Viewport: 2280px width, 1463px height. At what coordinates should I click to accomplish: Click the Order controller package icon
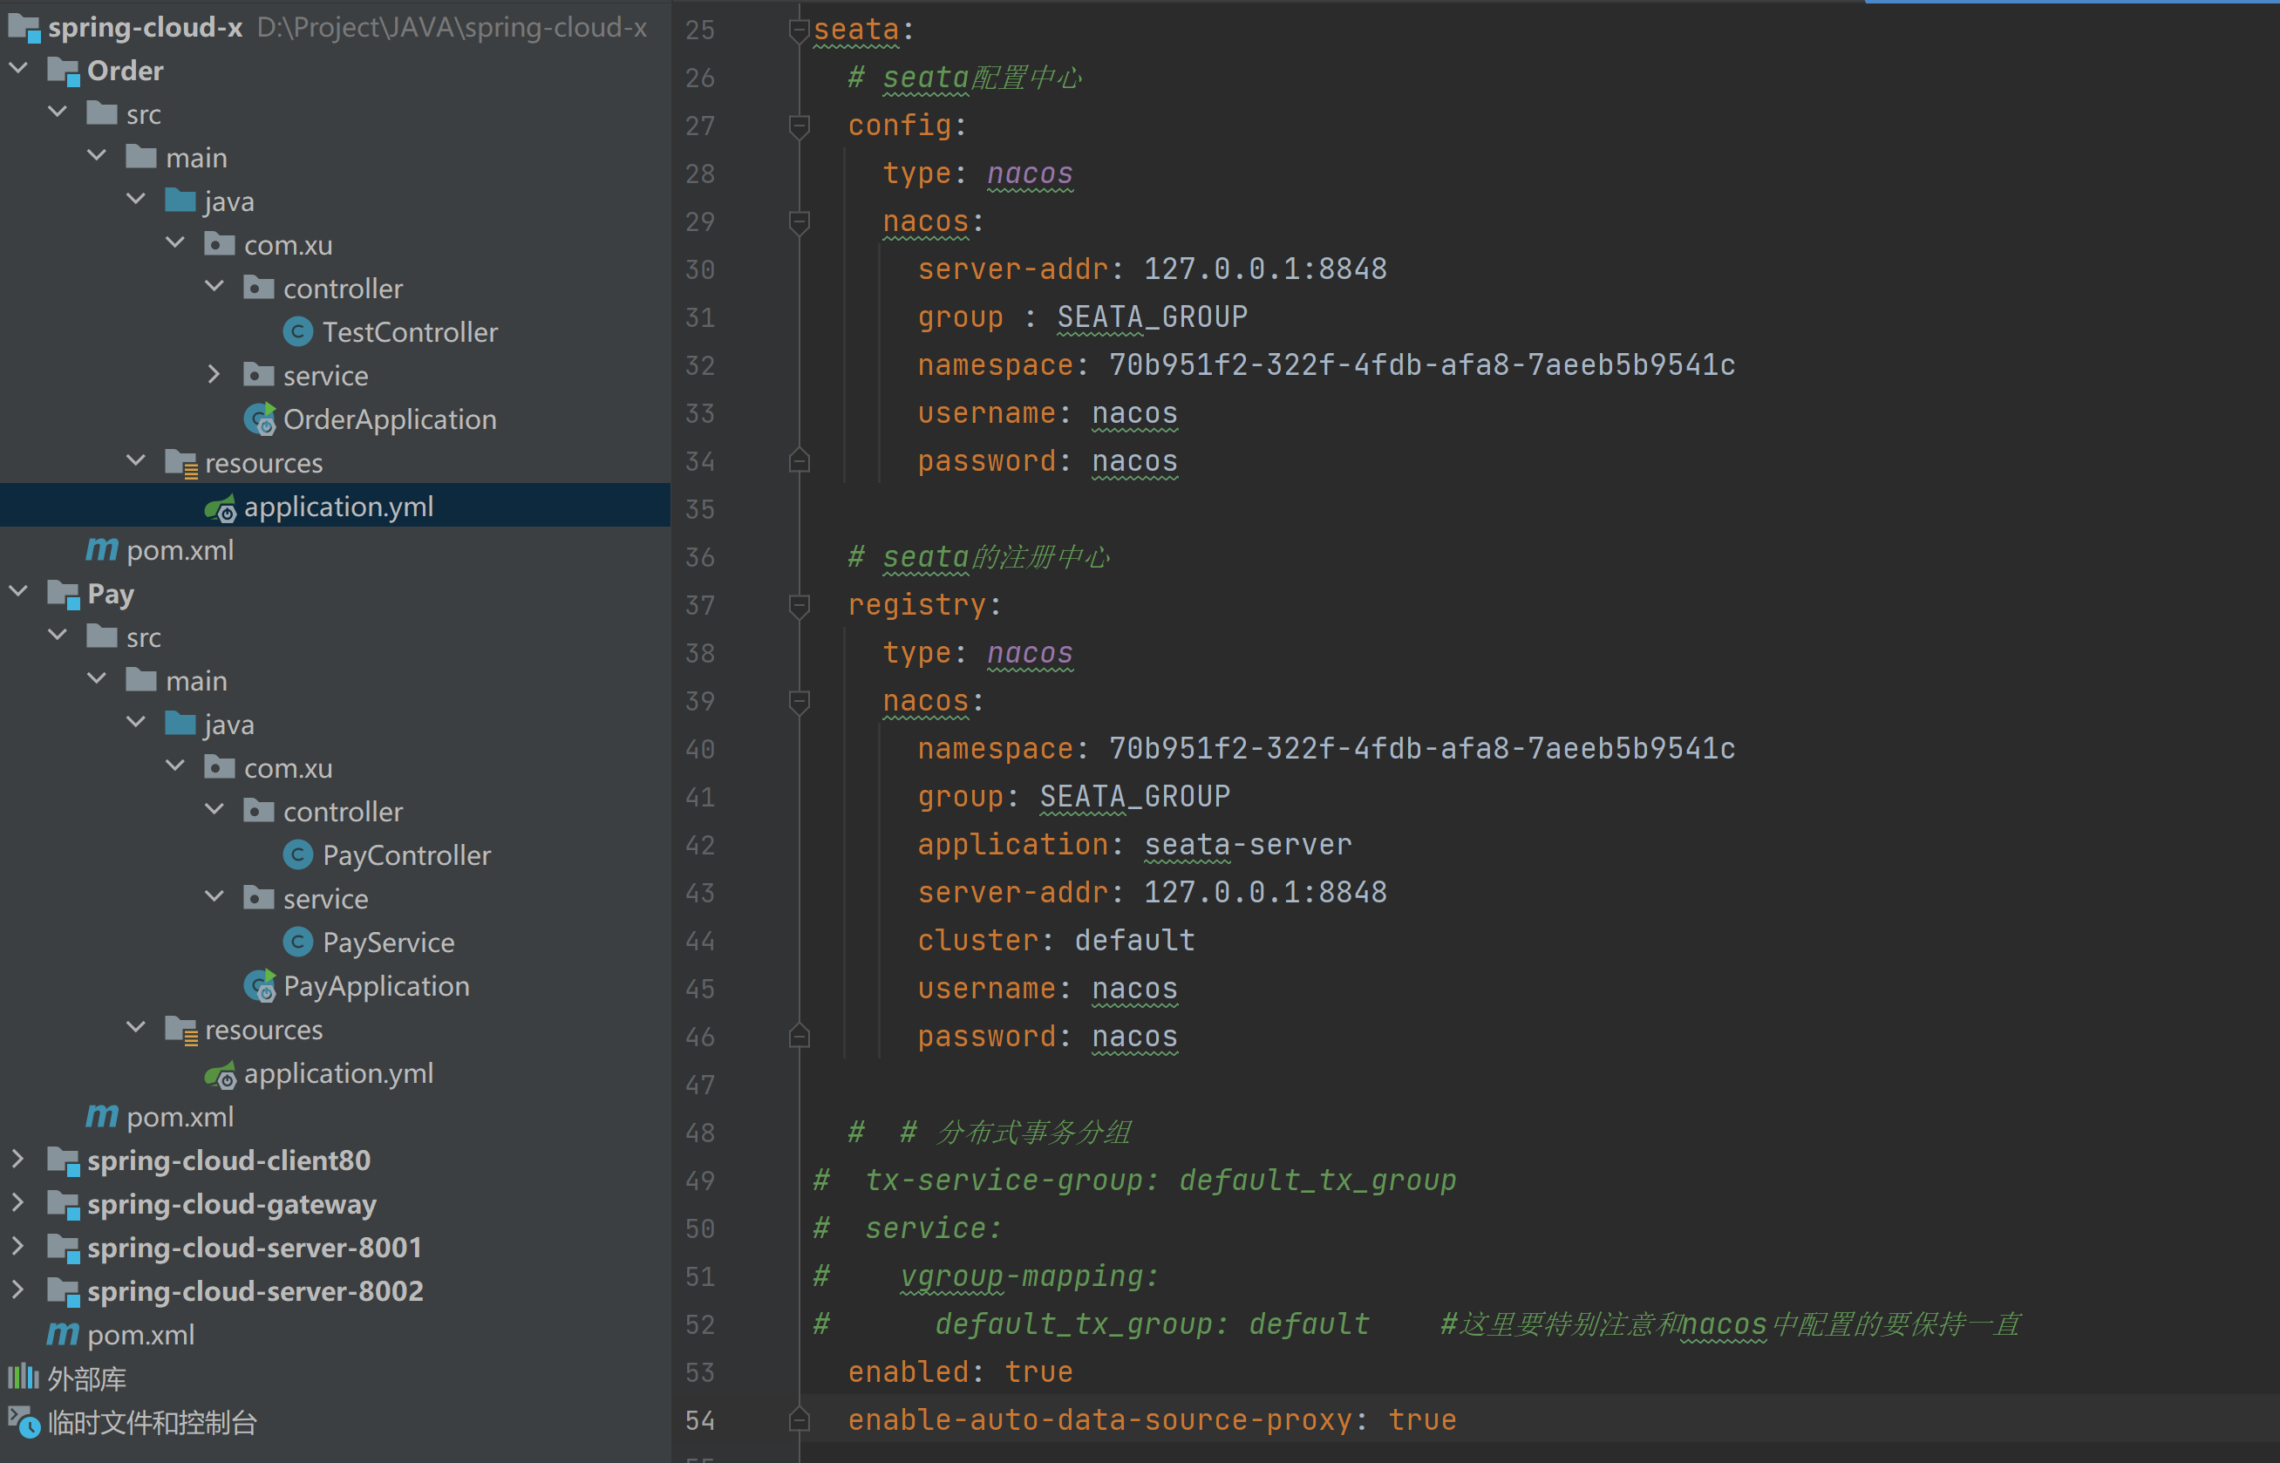[x=258, y=288]
